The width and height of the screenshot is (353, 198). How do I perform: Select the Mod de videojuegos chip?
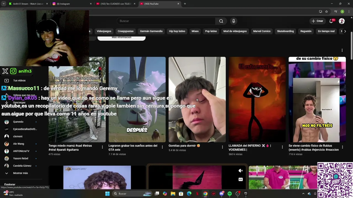coord(235,31)
